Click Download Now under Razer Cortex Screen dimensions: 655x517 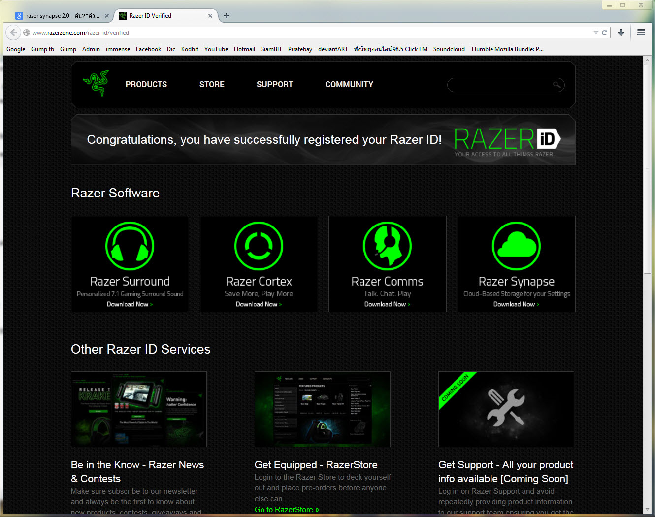coord(259,304)
